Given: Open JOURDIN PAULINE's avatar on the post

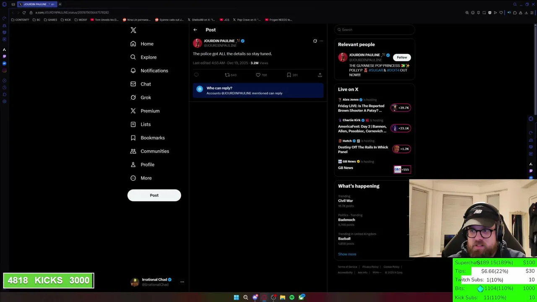Looking at the screenshot, I should point(197,43).
